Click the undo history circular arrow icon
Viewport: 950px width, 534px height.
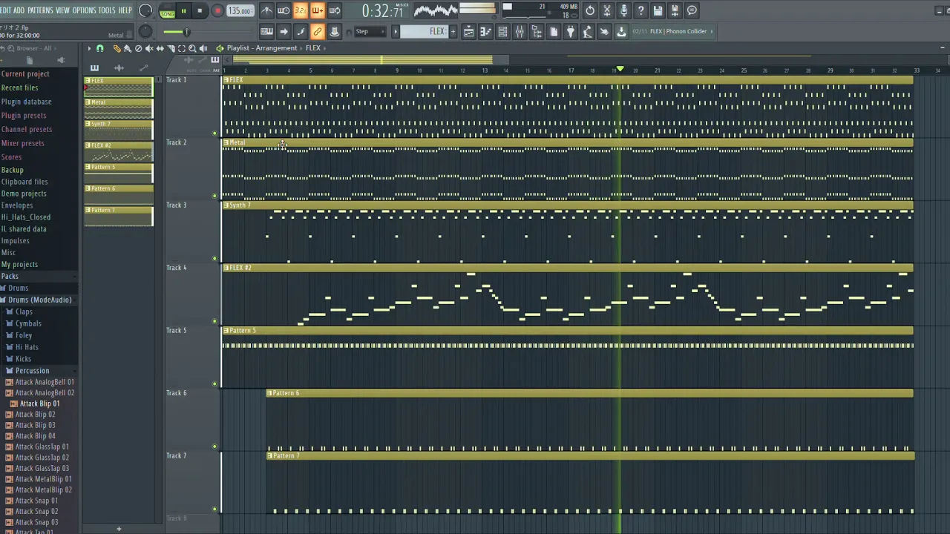click(x=590, y=10)
